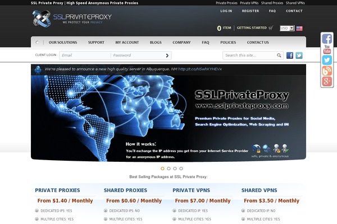Click the search magnifier icon
Viewport: 337px width, 224px height.
pos(279,55)
